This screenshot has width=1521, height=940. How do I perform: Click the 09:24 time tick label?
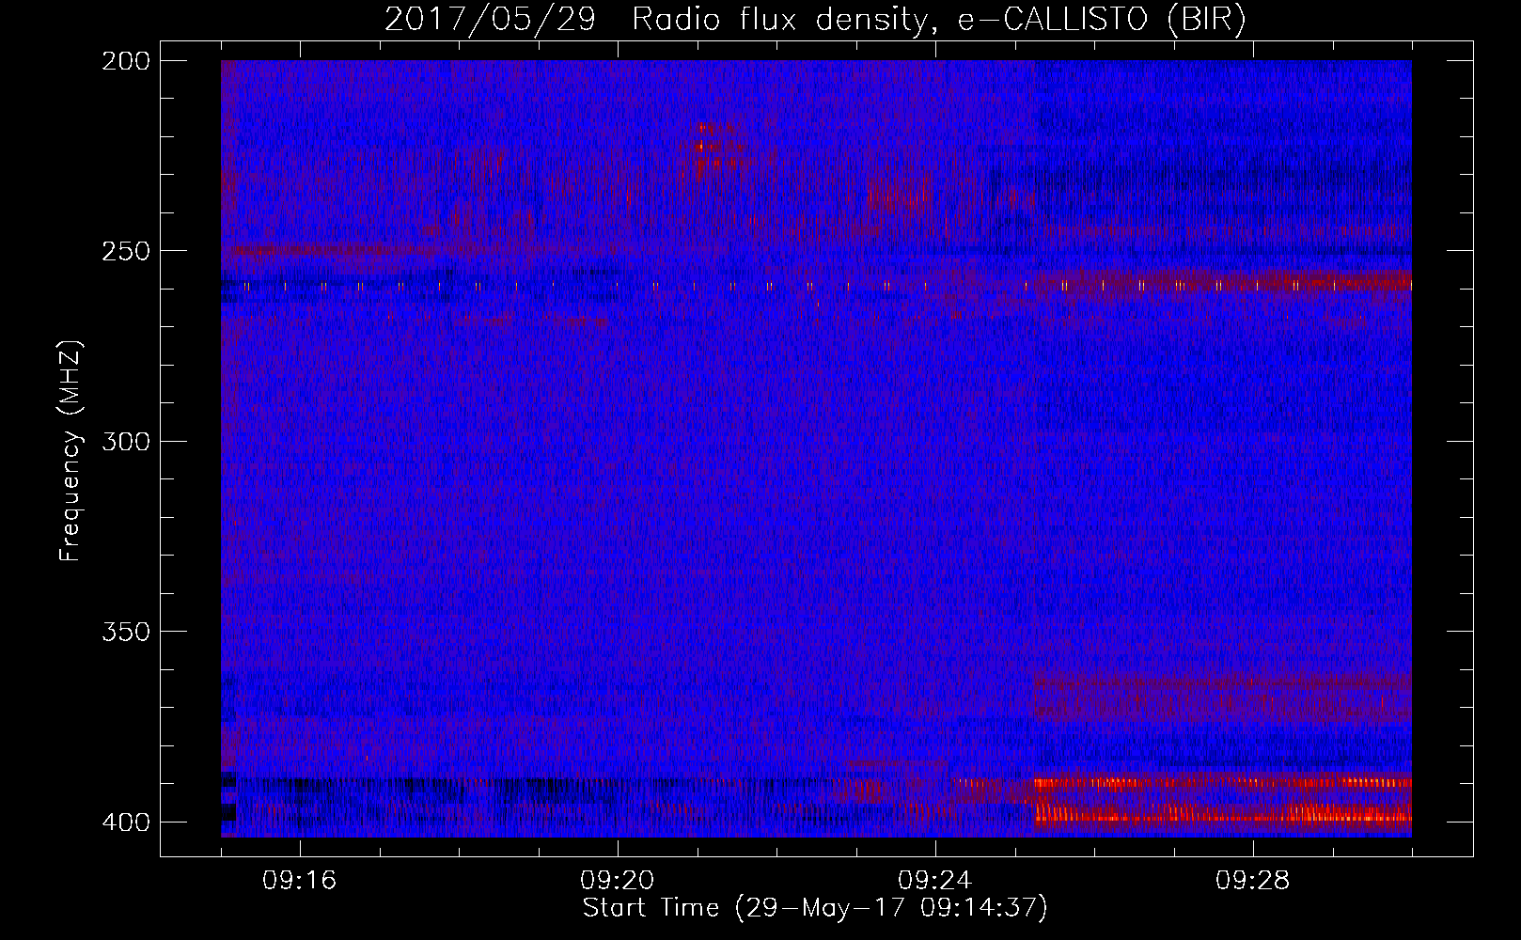[935, 881]
